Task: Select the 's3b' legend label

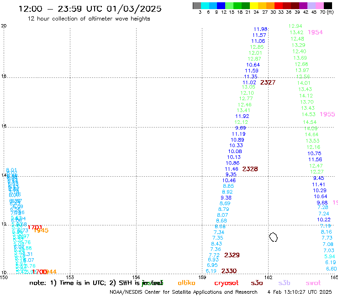Action: click(x=284, y=283)
